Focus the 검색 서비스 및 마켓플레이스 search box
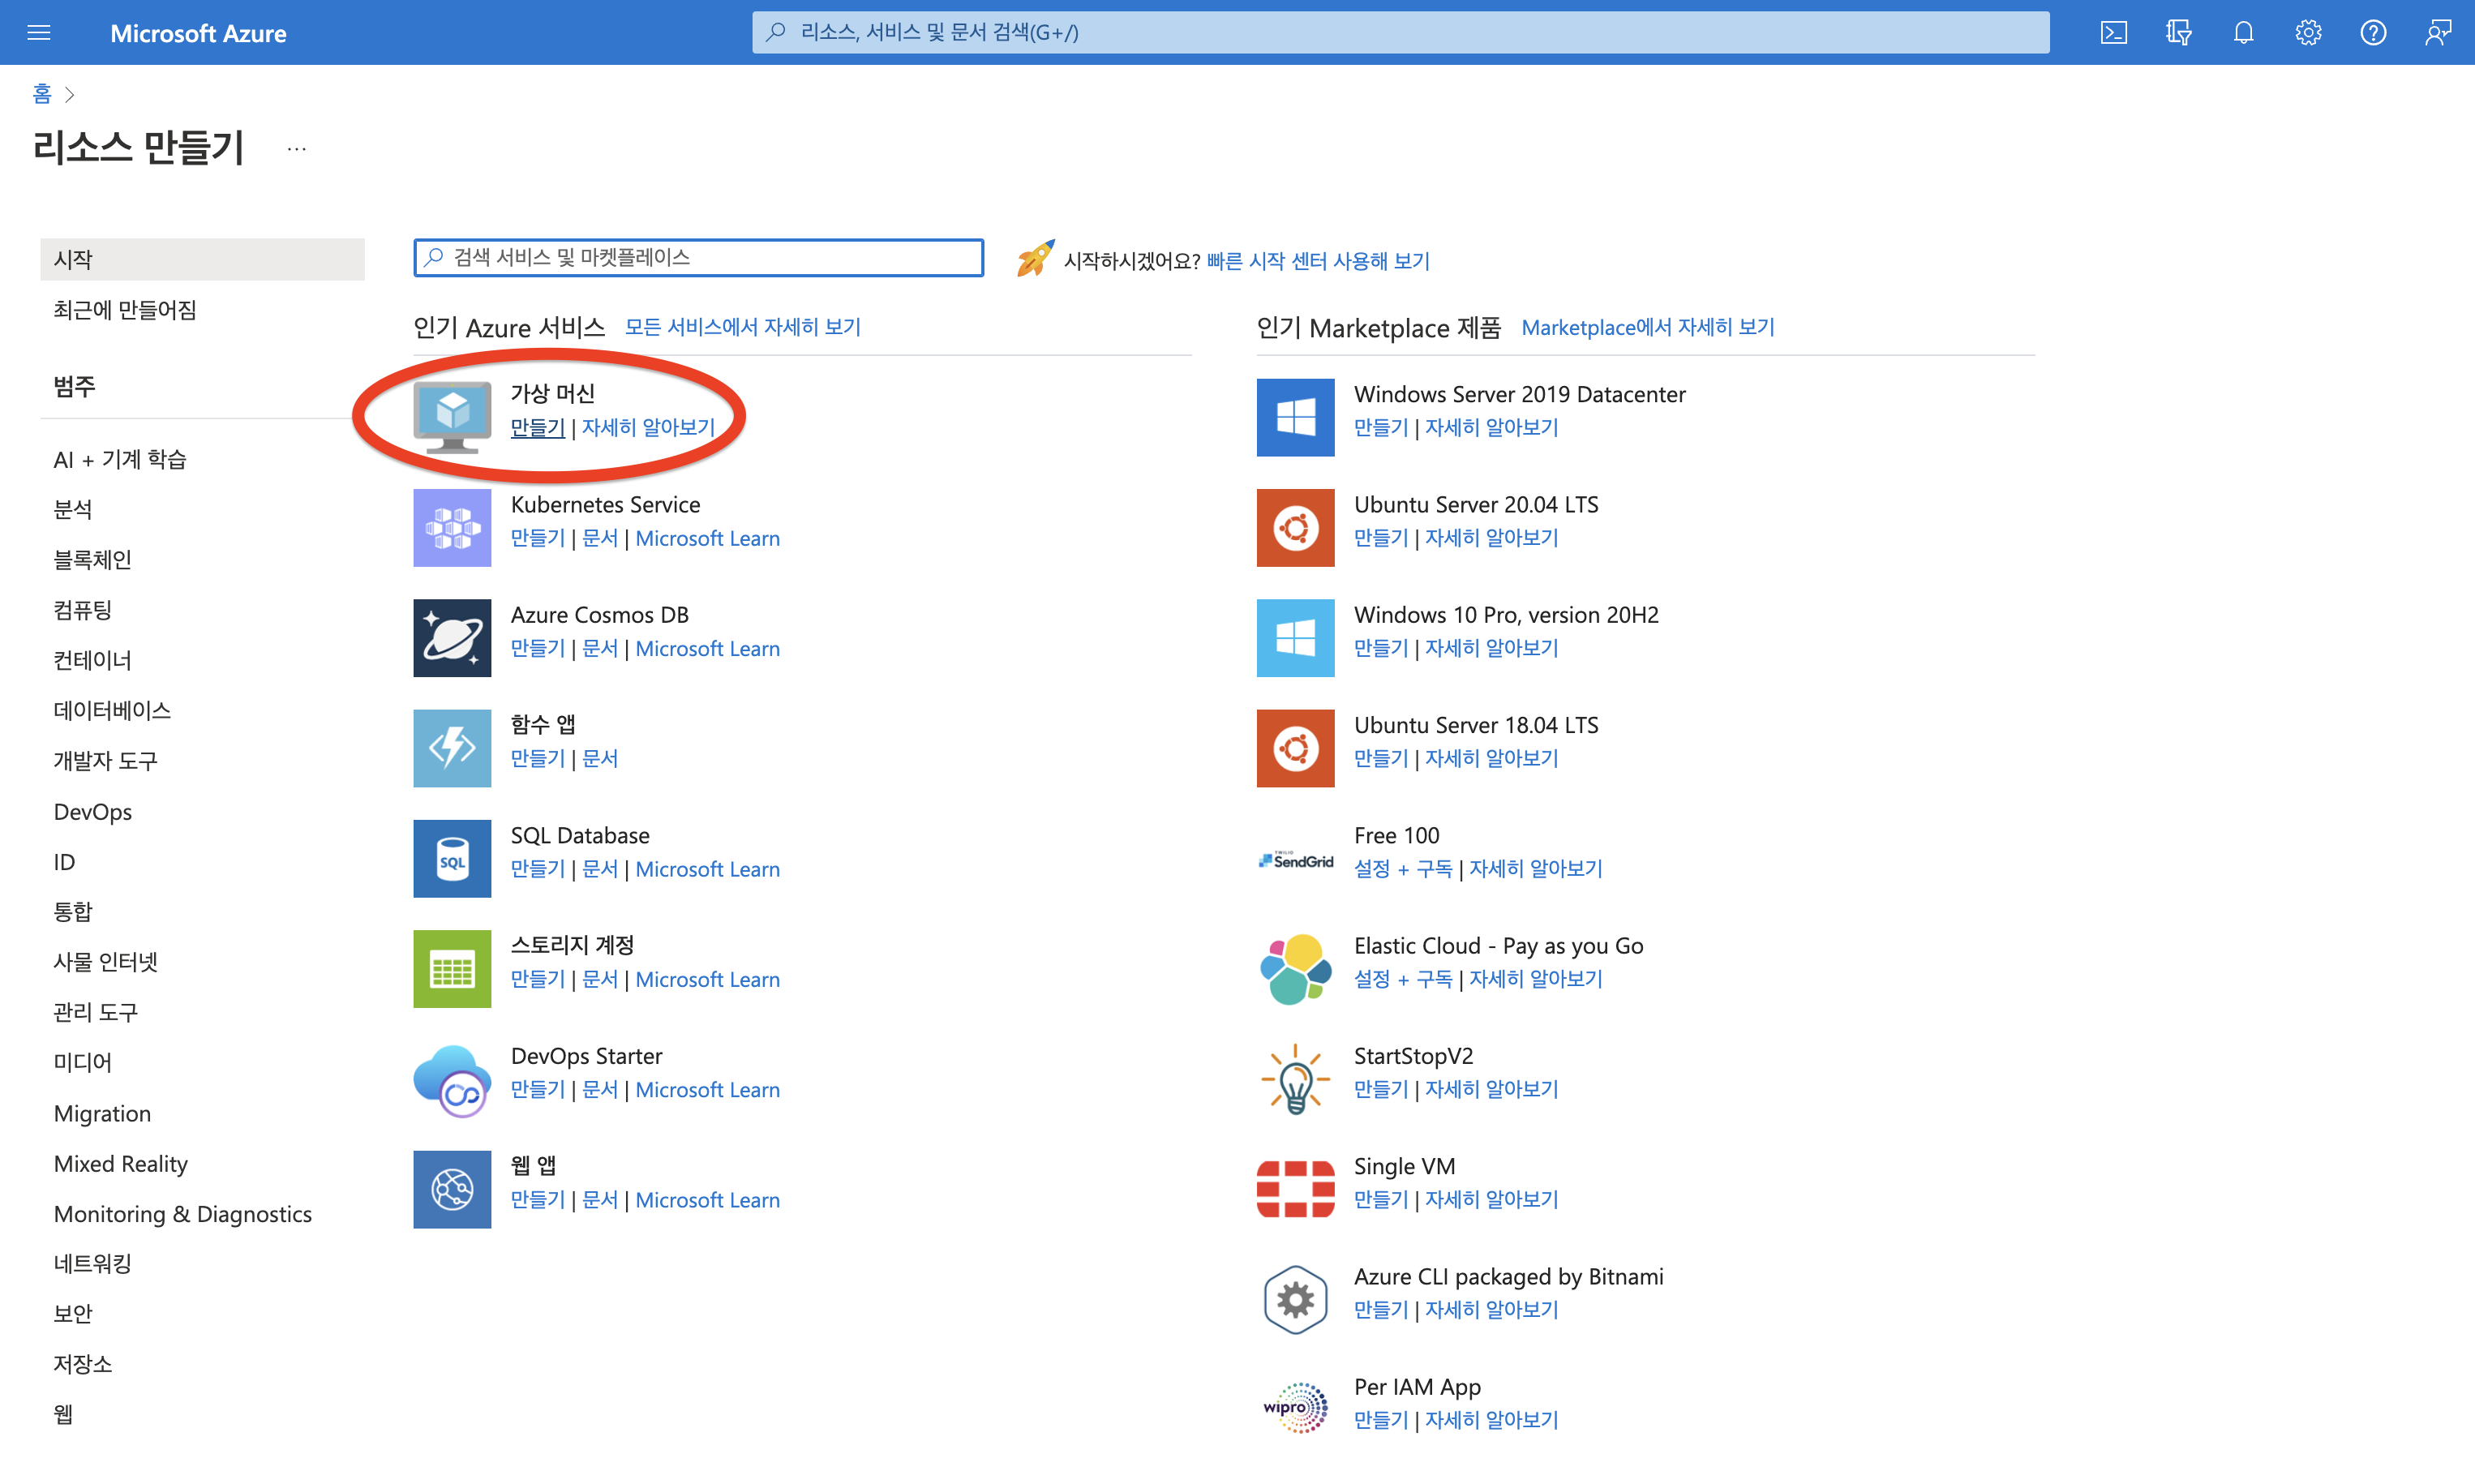2475x1484 pixels. click(698, 257)
